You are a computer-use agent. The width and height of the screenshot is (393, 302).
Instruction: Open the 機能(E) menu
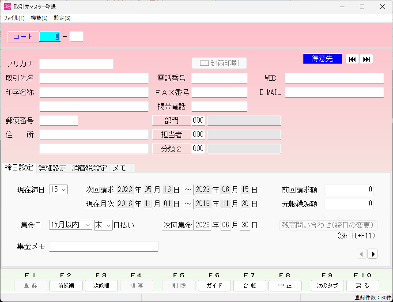(39, 18)
